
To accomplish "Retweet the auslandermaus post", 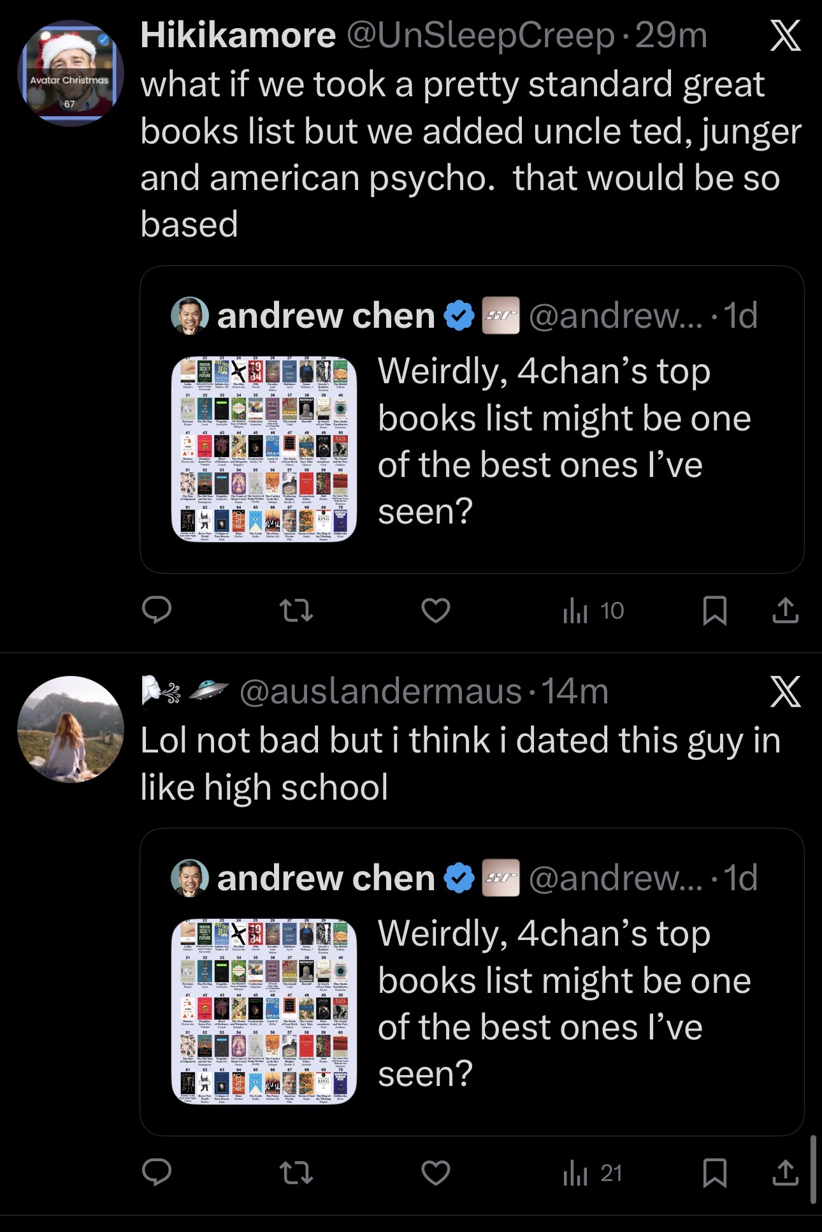I will tap(296, 1172).
